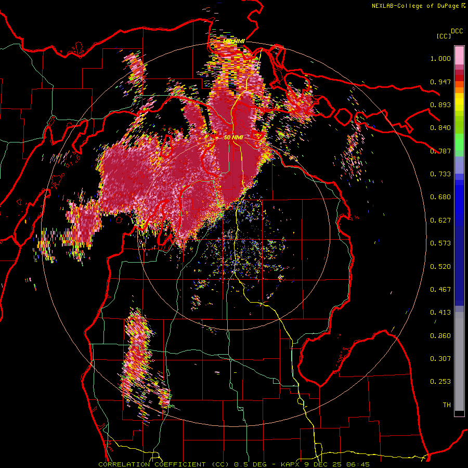This screenshot has width=468, height=468.
Task: Select the 0.467 legend value
Action: [x=440, y=290]
